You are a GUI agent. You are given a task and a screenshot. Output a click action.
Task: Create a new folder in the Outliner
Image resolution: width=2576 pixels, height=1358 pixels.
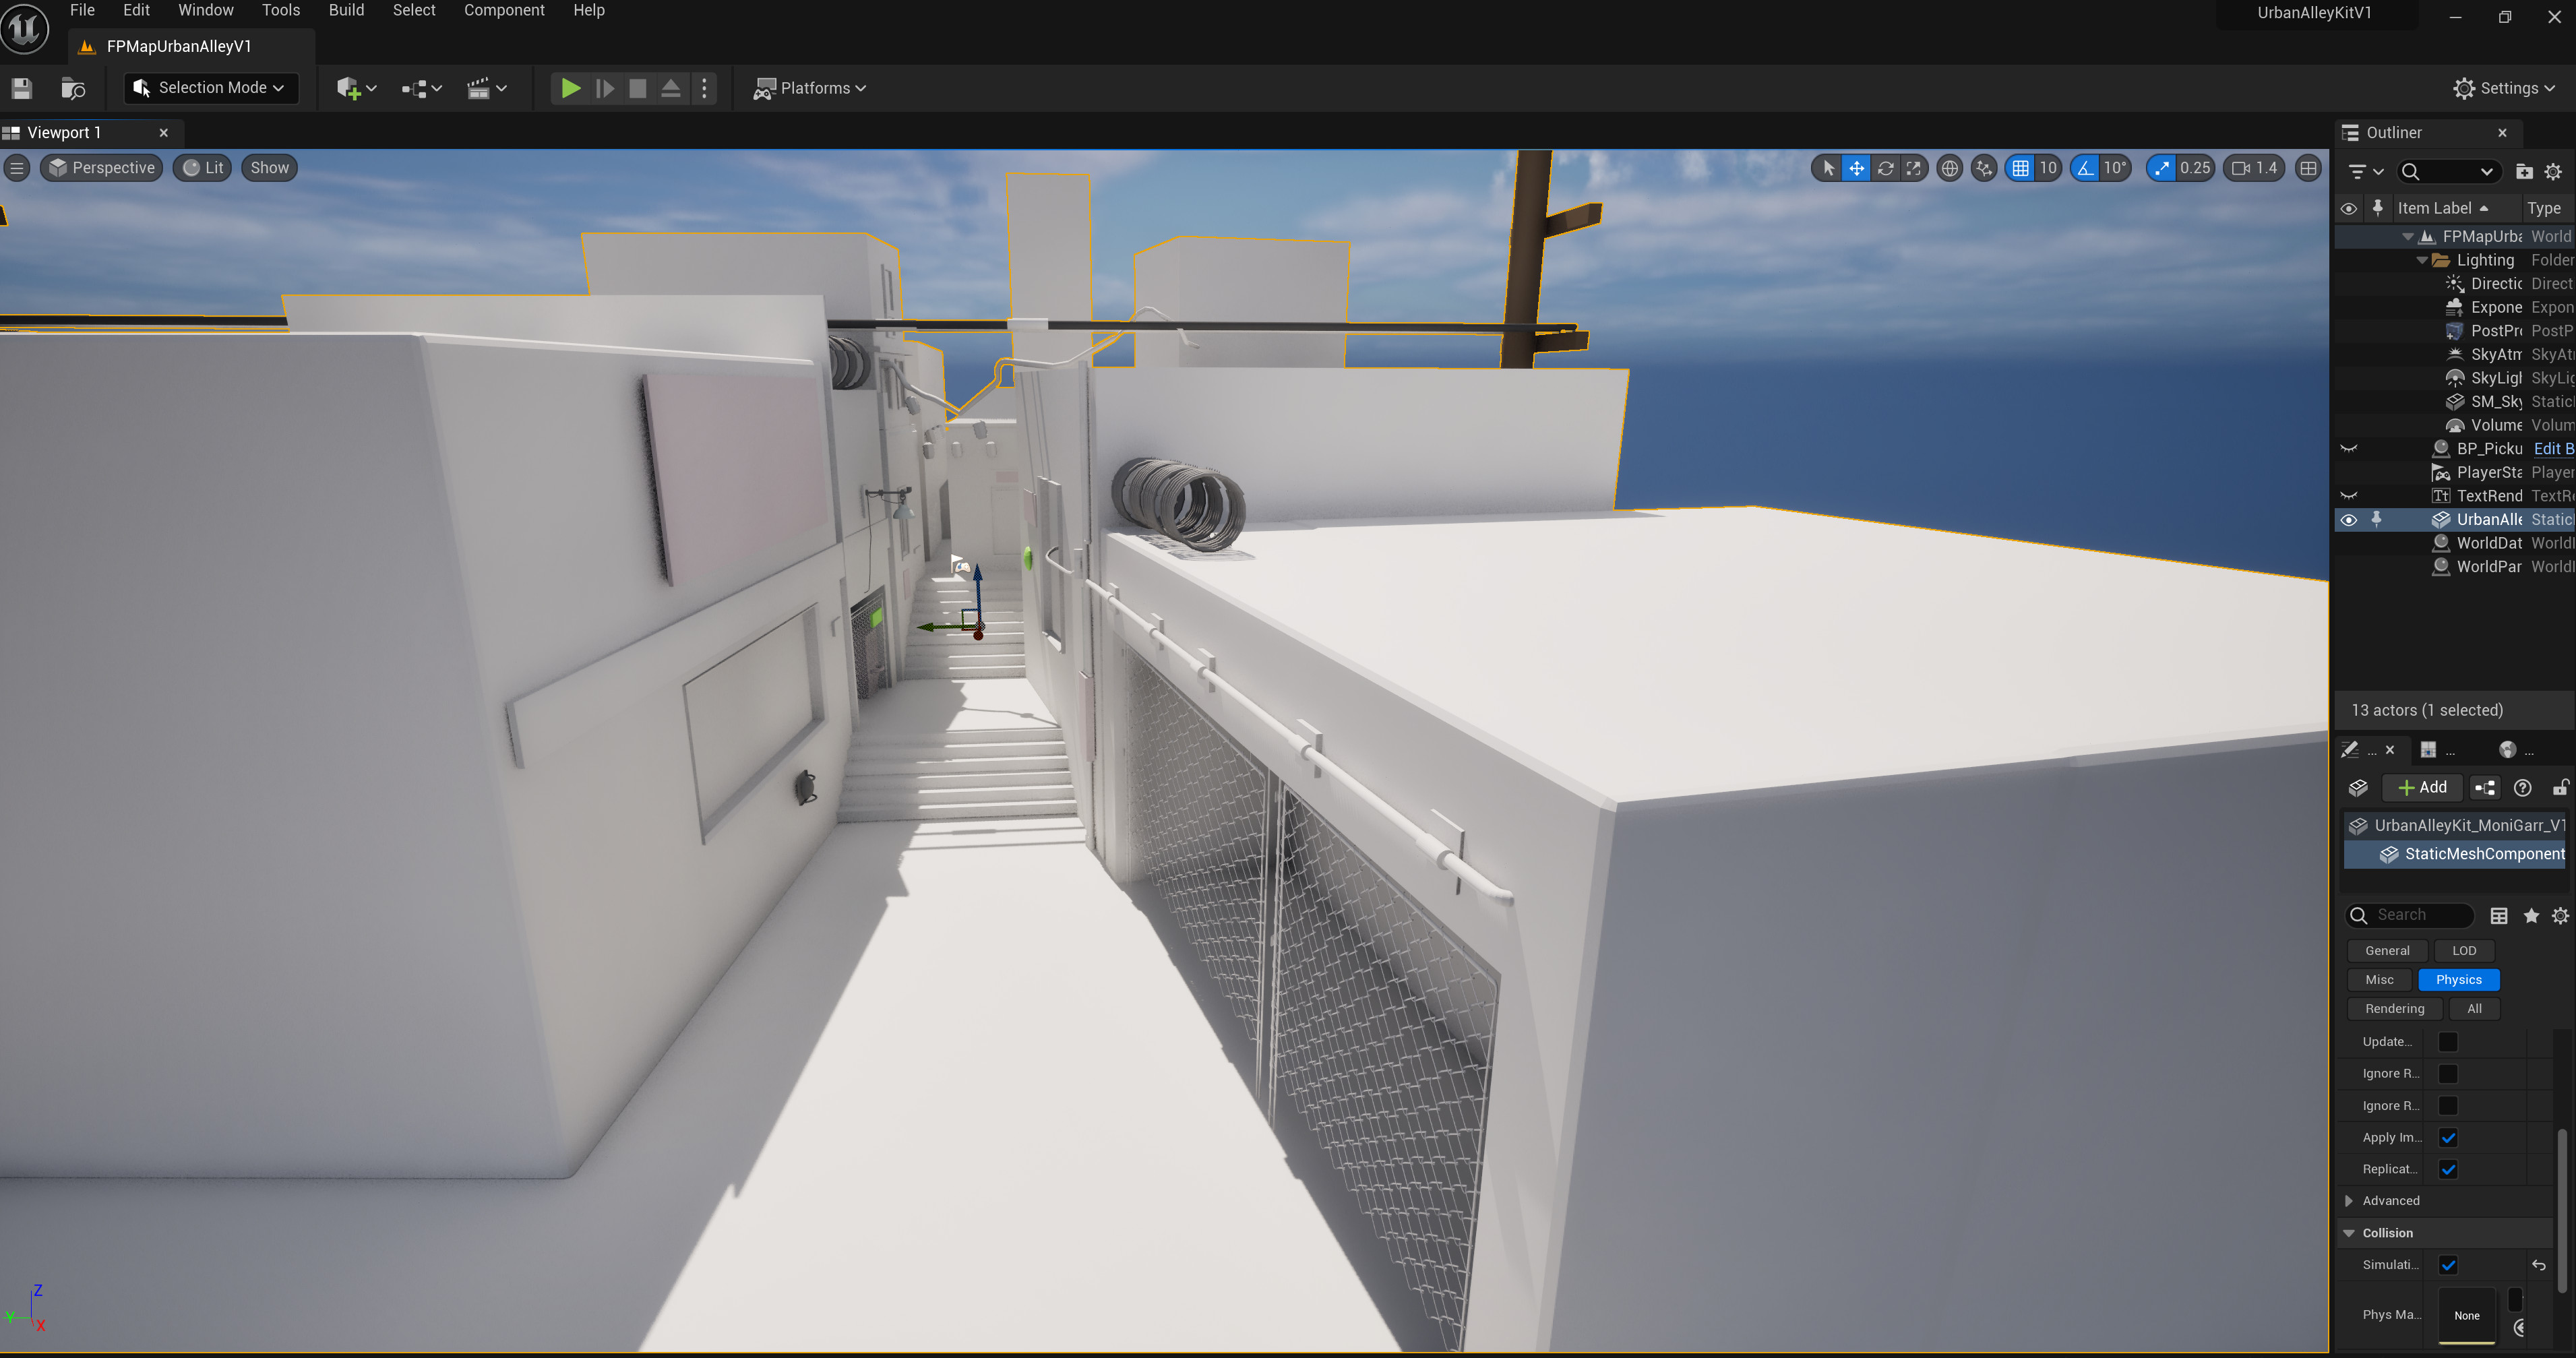point(2524,172)
